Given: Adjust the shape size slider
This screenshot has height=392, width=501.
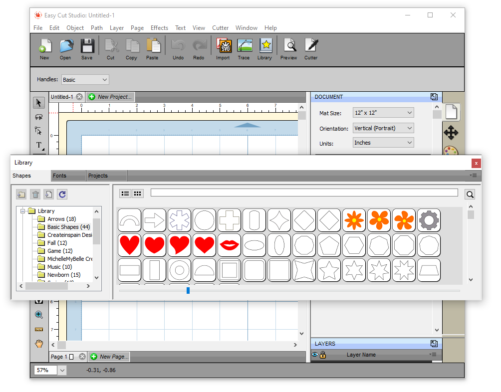Looking at the screenshot, I should coord(188,290).
